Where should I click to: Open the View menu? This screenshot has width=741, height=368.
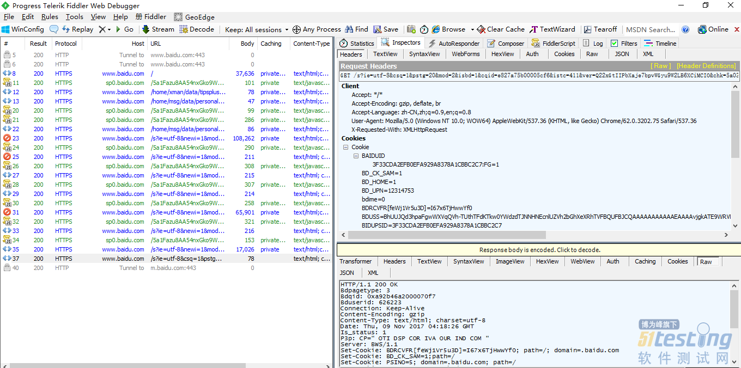[x=98, y=17]
